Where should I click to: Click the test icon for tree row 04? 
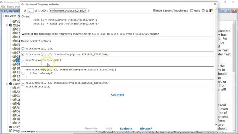pyautogui.click(x=14, y=41)
